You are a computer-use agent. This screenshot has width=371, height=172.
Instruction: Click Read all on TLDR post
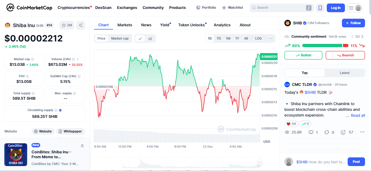(358, 115)
